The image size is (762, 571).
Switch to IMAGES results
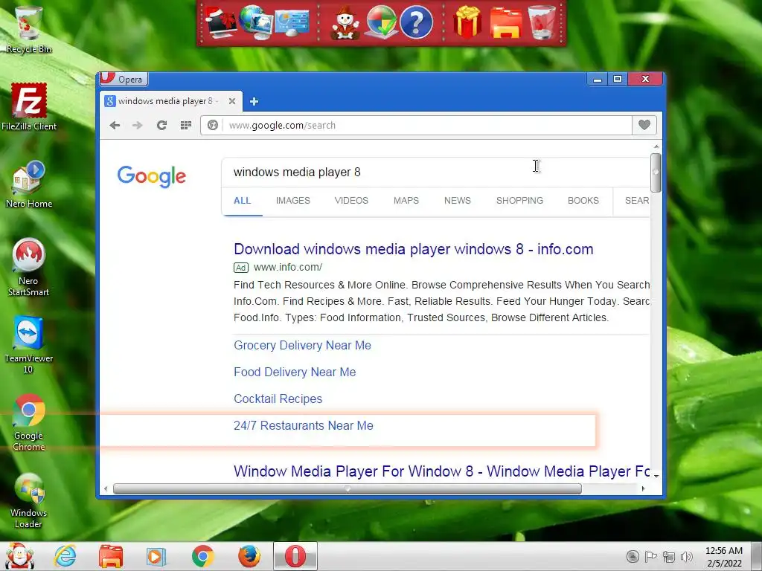[293, 201]
